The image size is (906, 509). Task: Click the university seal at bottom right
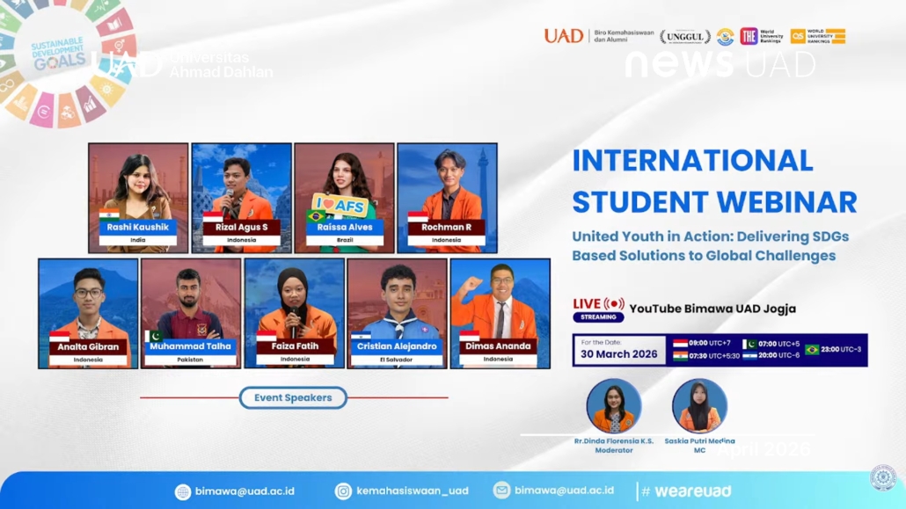(x=882, y=477)
